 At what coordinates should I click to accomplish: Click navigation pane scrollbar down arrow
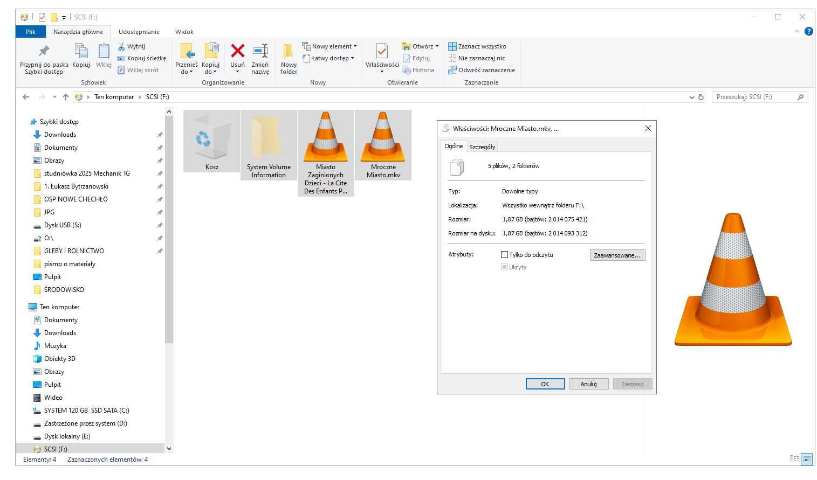pos(169,448)
